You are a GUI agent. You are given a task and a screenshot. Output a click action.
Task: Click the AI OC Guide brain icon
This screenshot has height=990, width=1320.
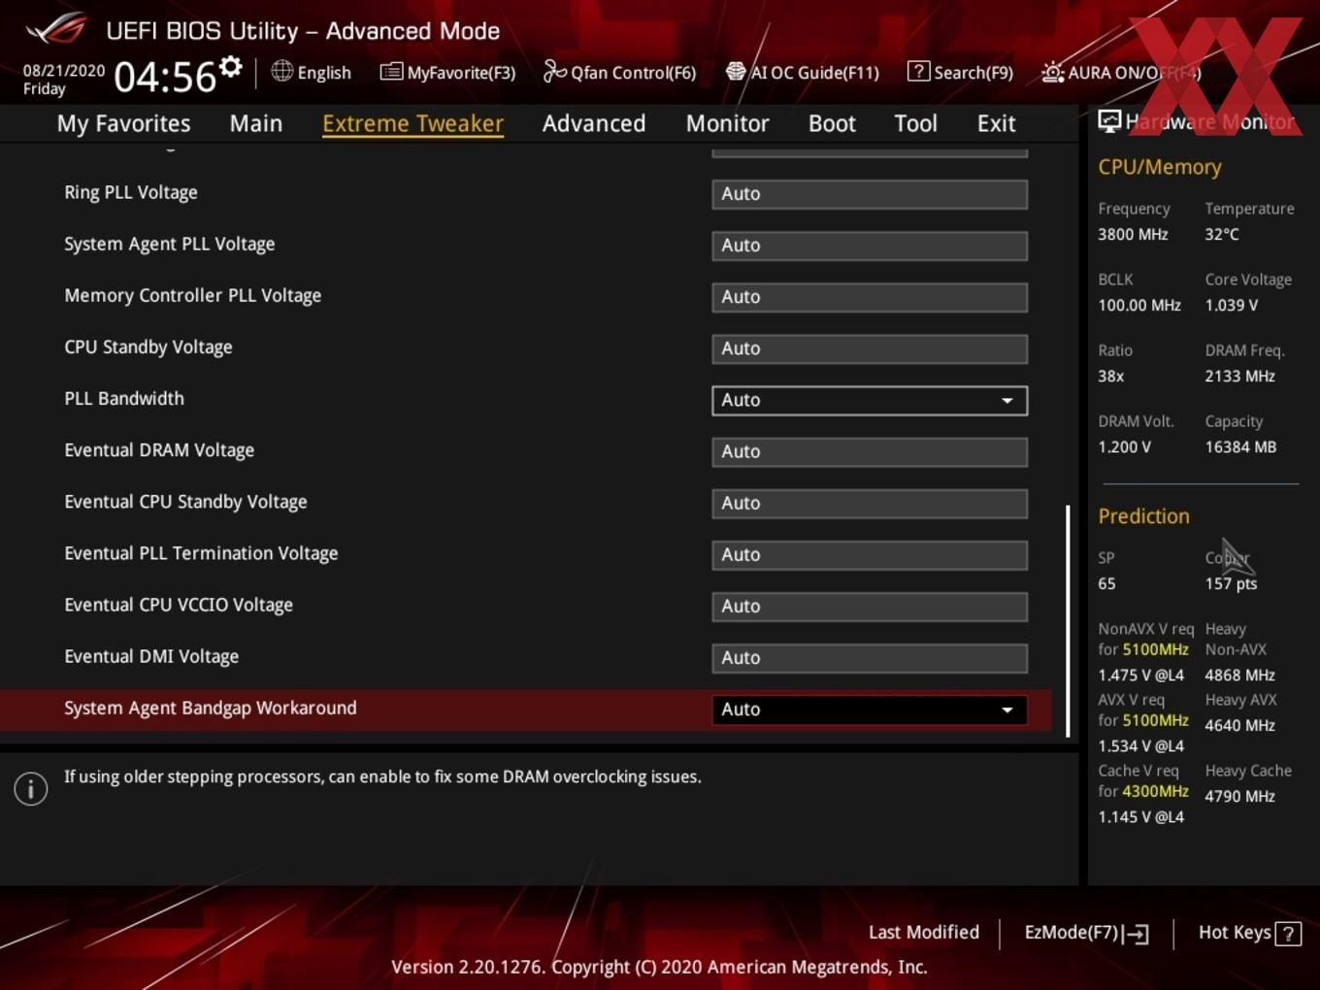[736, 72]
